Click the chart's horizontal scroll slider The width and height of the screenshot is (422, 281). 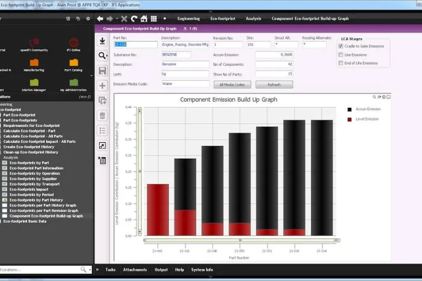pos(240,240)
